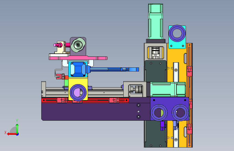
Task: Select the violet block with two circular bores
Action: point(169,109)
